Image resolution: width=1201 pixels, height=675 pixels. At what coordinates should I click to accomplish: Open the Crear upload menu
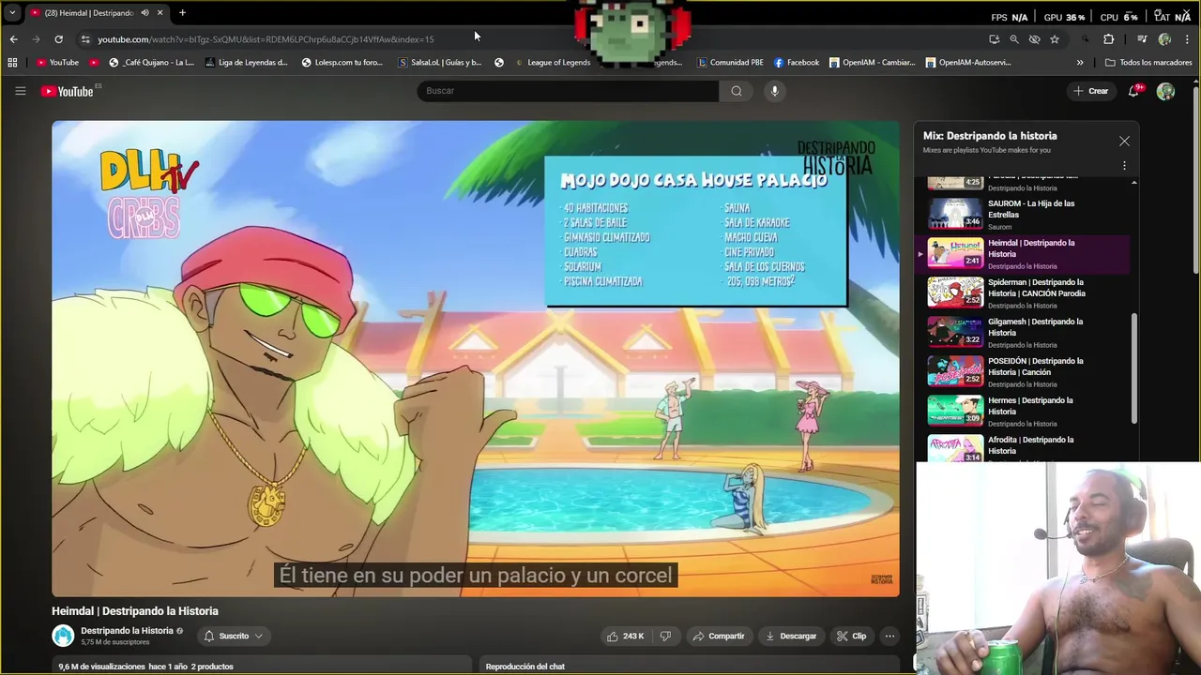tap(1090, 91)
